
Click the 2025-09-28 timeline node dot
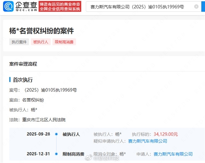pyautogui.click(x=55, y=134)
